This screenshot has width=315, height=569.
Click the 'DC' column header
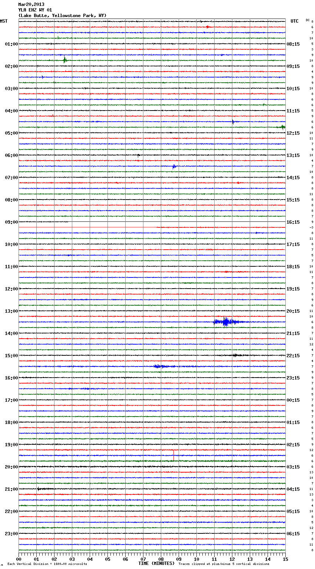pos(308,20)
